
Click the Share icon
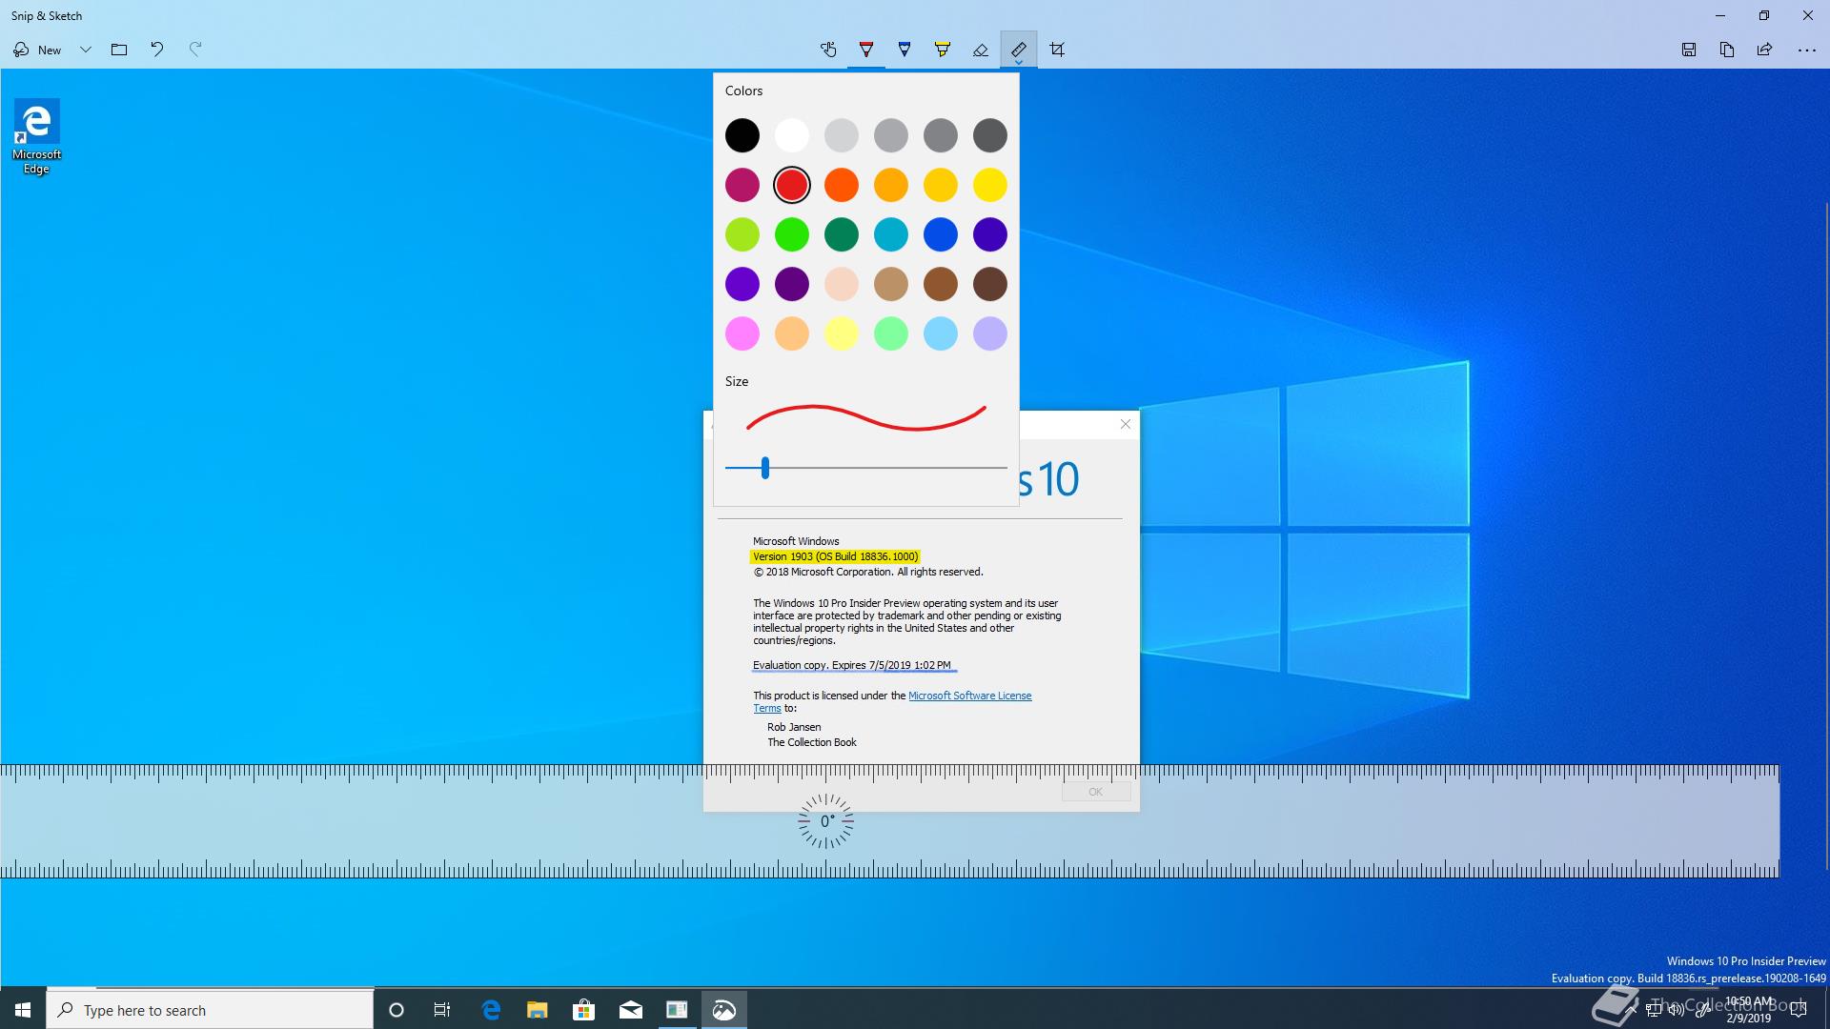pos(1765,50)
